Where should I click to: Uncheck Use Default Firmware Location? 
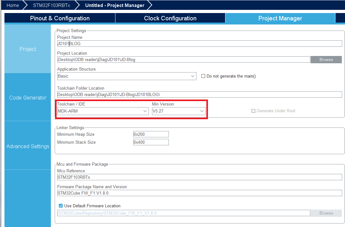click(x=61, y=206)
